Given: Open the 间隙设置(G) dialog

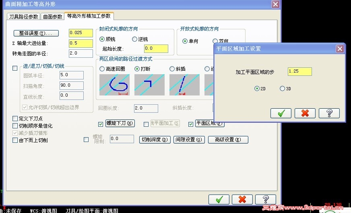Looking at the screenshot, I should tap(189, 140).
